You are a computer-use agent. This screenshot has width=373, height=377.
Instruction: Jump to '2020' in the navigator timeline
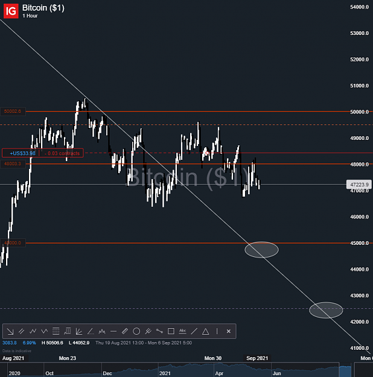[x=14, y=373]
